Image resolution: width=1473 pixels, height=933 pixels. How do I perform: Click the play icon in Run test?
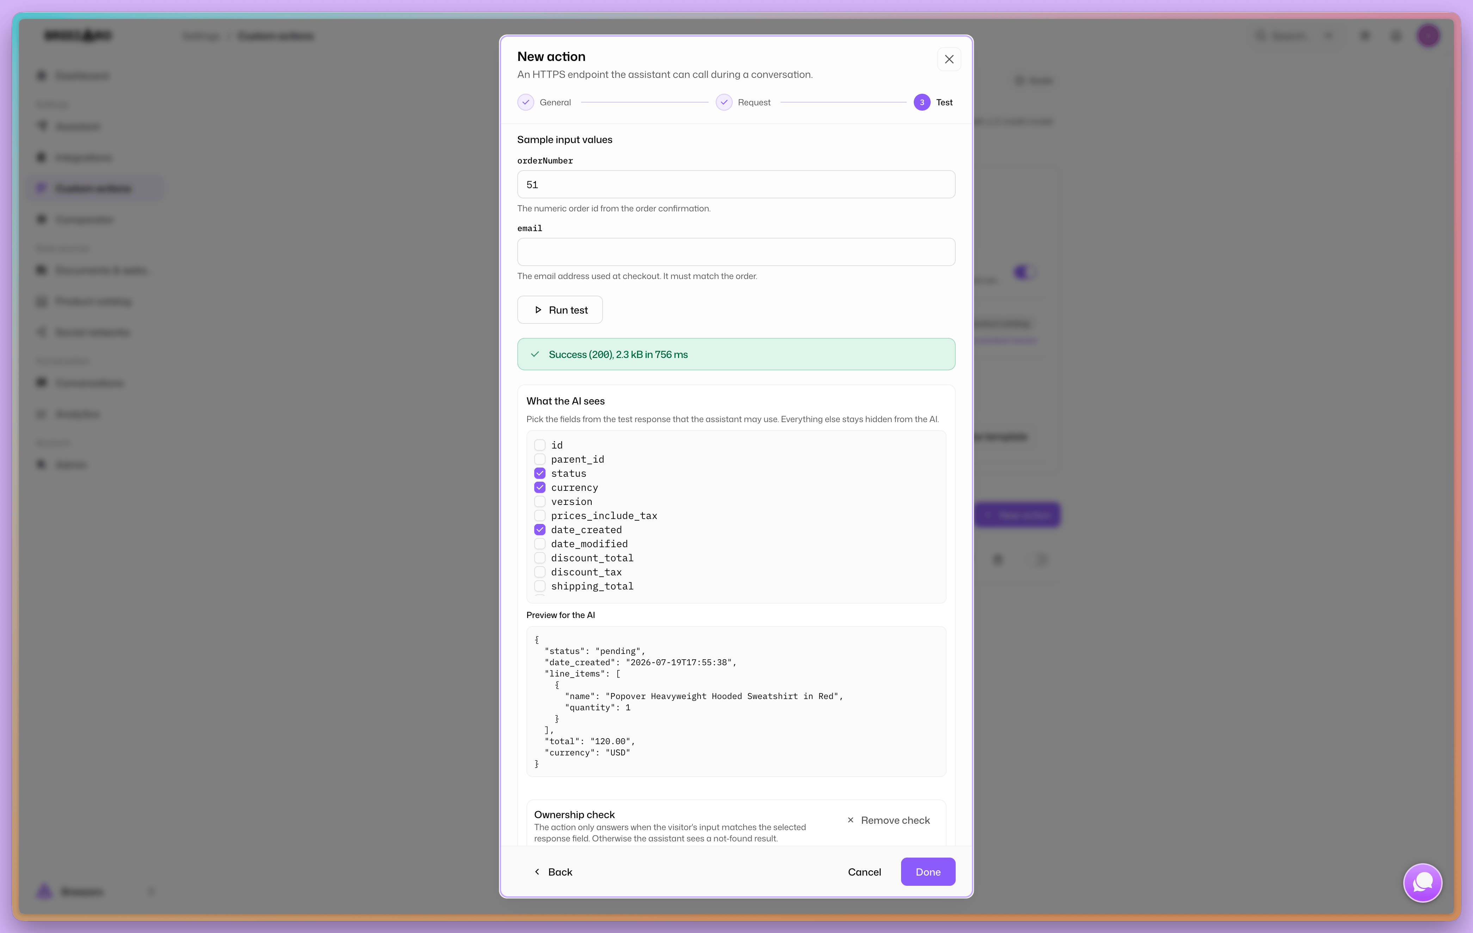[x=538, y=310]
